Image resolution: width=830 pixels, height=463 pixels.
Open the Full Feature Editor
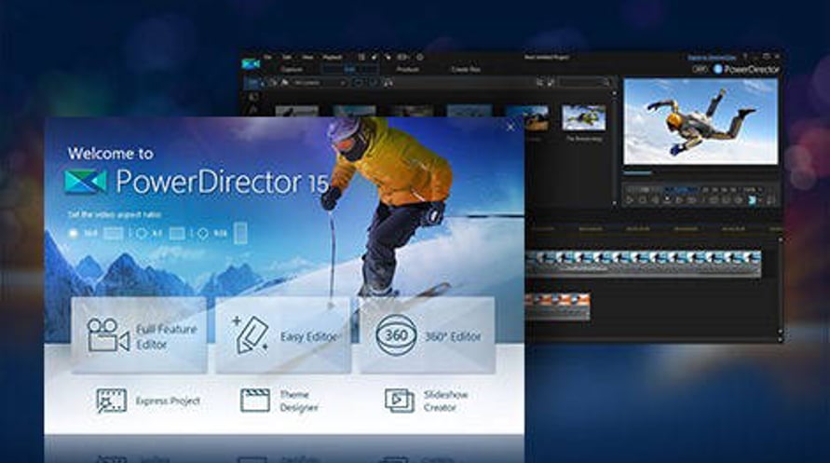click(x=139, y=335)
